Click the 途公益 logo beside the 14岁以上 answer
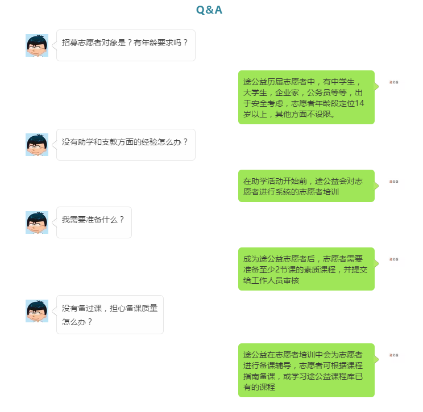Screen dimensions: 423x412 pyautogui.click(x=393, y=82)
